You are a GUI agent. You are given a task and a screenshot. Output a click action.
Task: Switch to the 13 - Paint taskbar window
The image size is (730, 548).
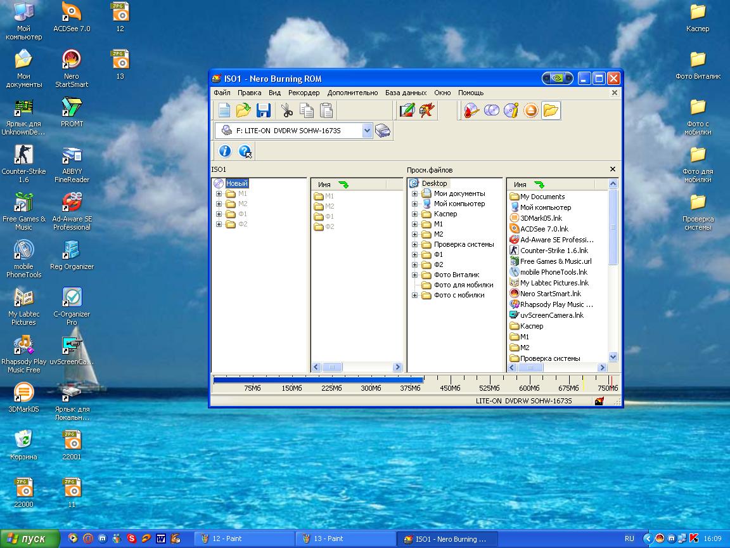coord(346,538)
